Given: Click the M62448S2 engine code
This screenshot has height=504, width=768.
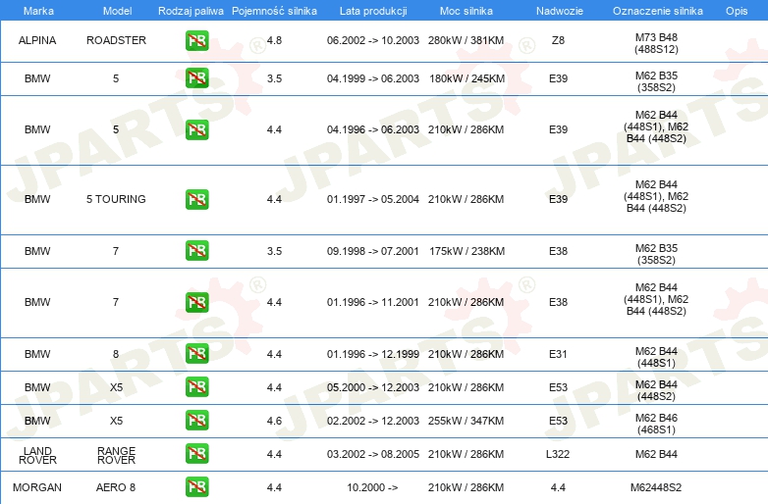Looking at the screenshot, I should click(656, 487).
